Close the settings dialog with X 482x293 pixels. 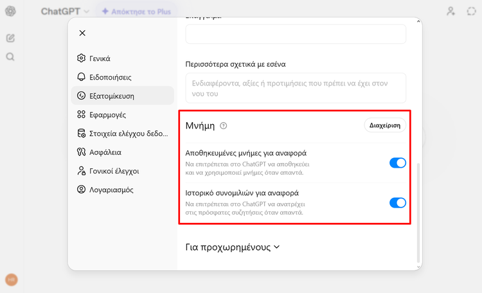pos(82,33)
